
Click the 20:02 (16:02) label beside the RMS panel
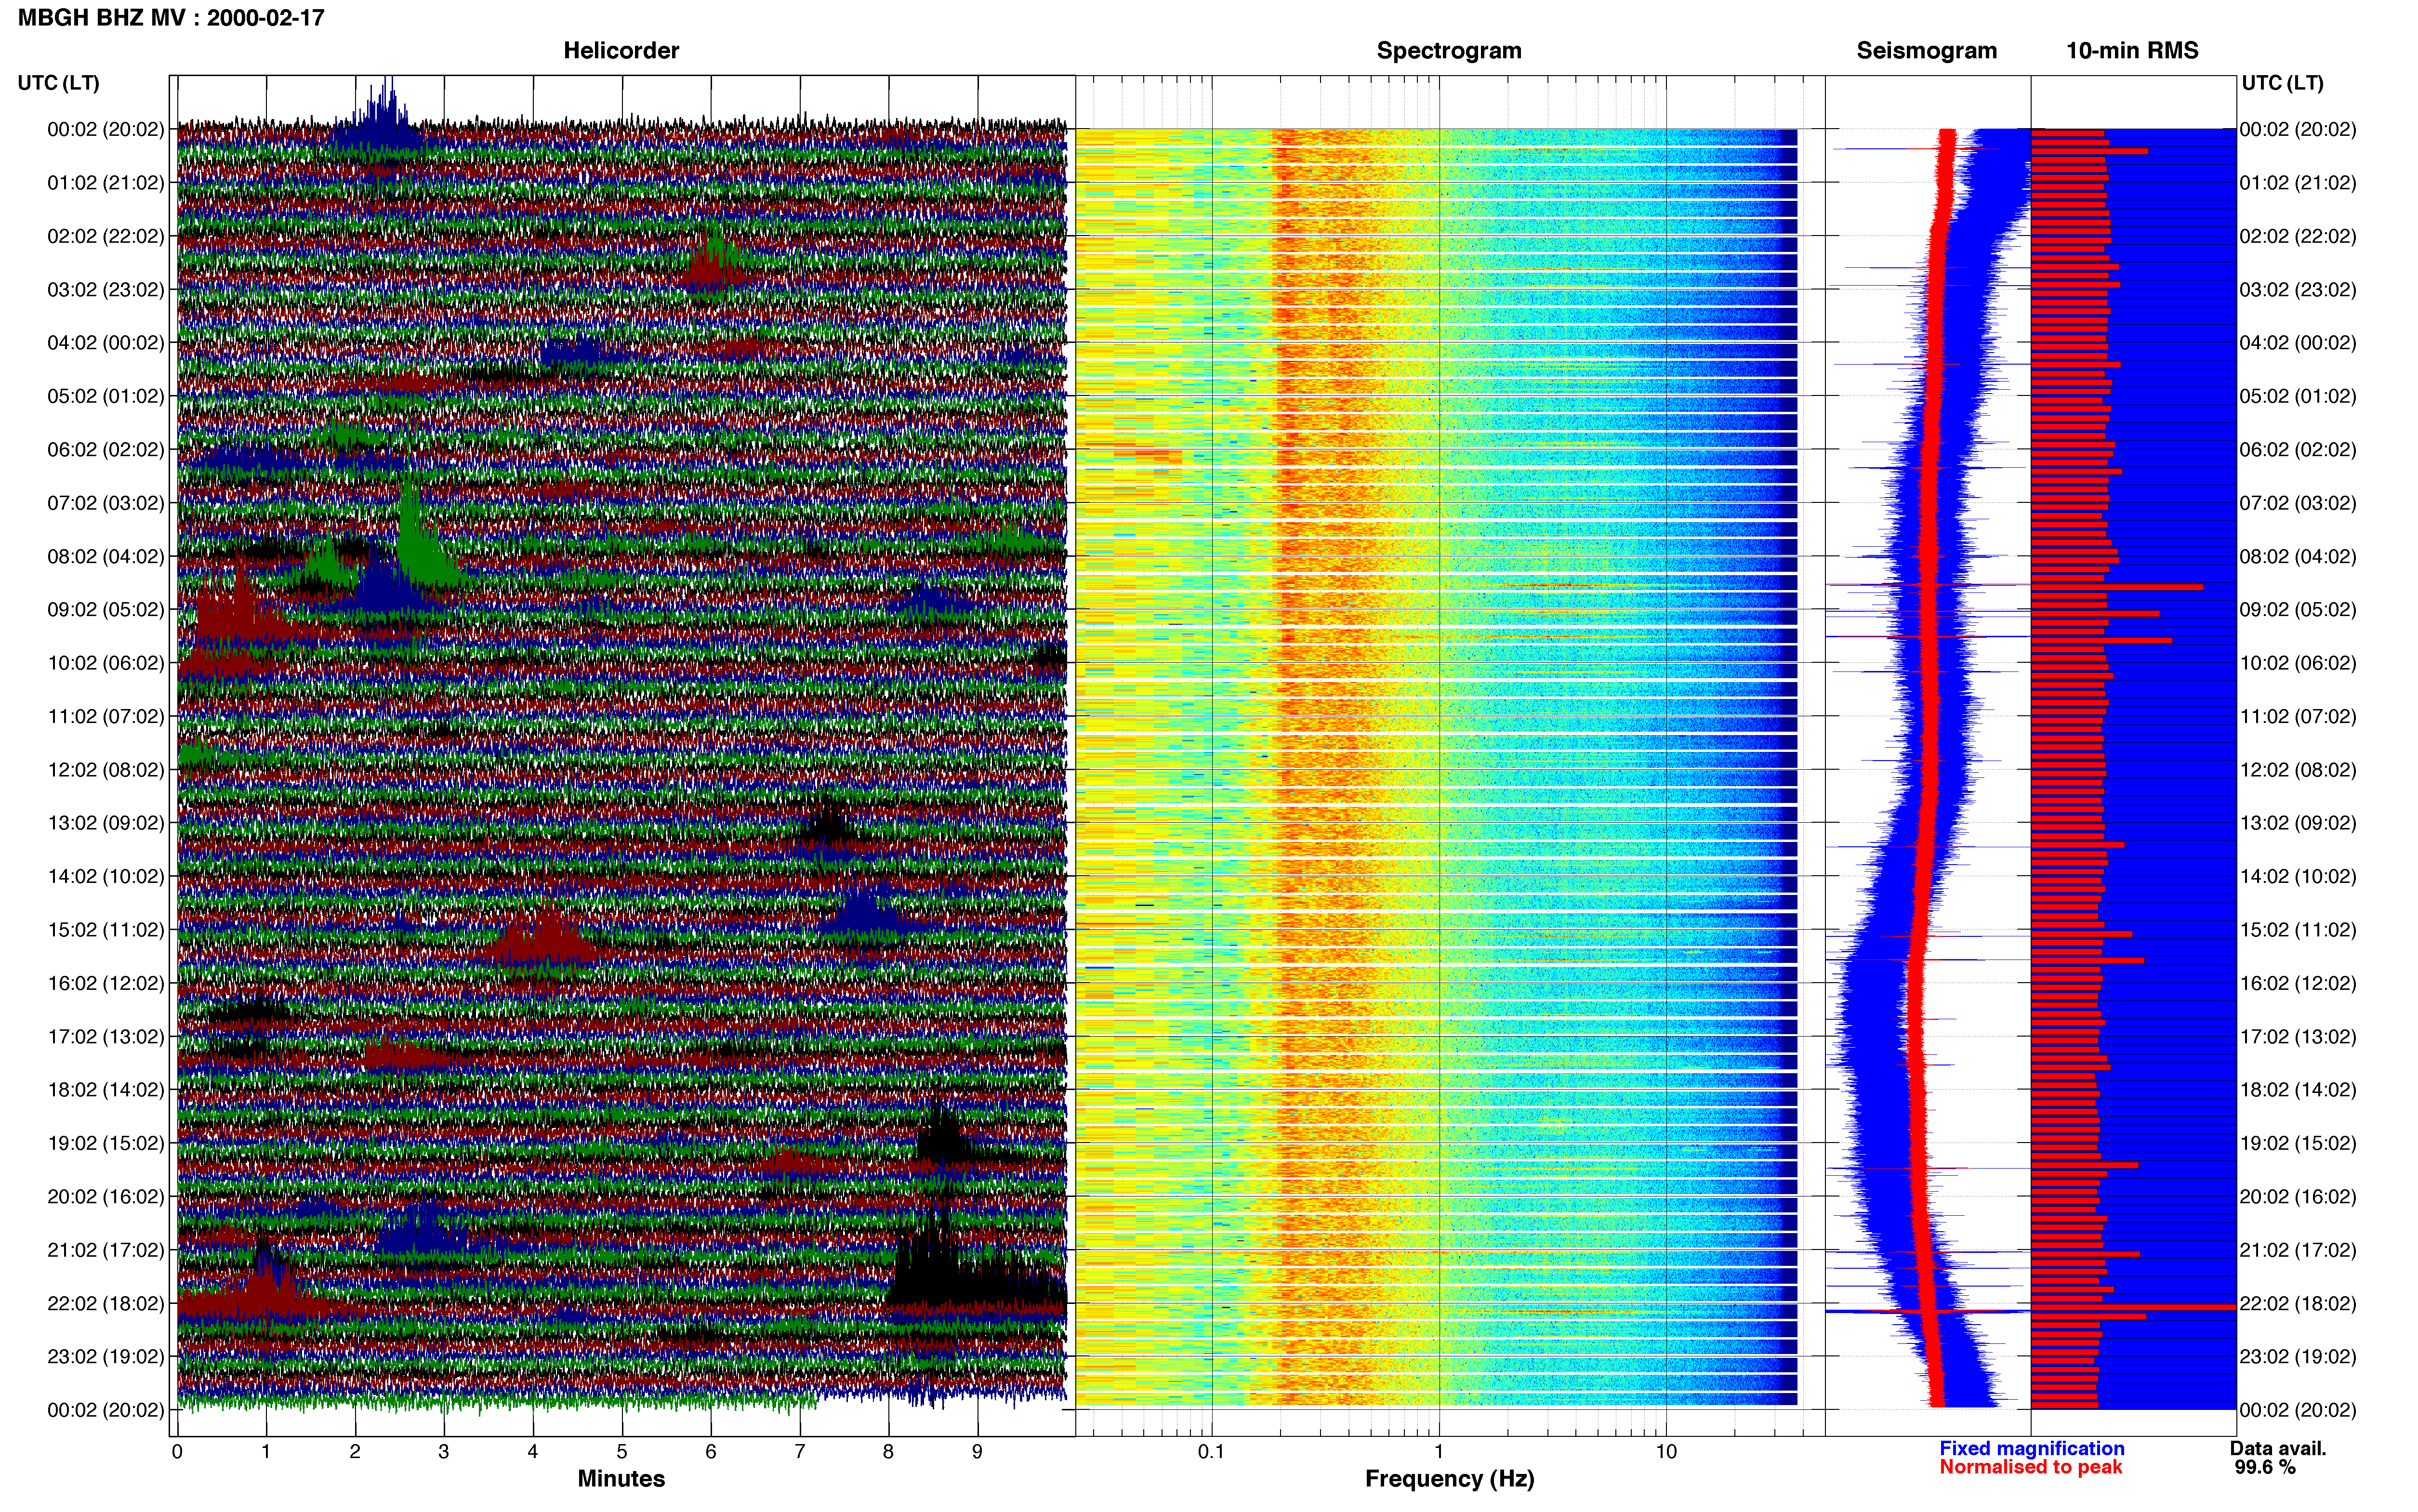pos(2298,1197)
